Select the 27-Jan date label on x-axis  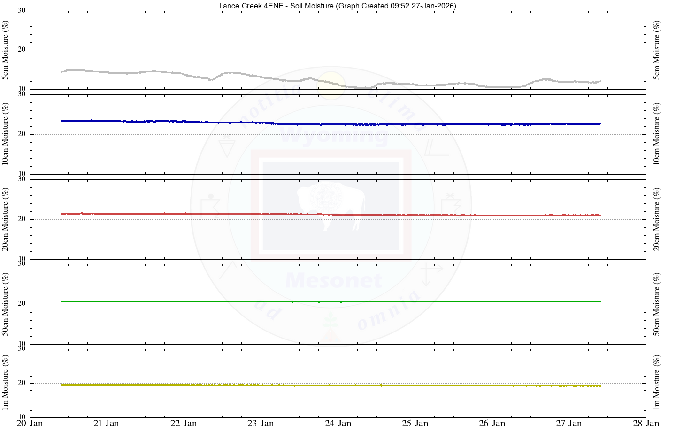(x=569, y=424)
